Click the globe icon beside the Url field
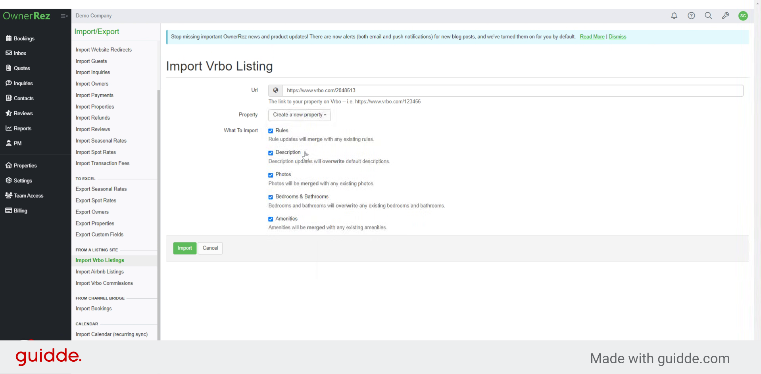The height and width of the screenshot is (374, 761). (275, 90)
